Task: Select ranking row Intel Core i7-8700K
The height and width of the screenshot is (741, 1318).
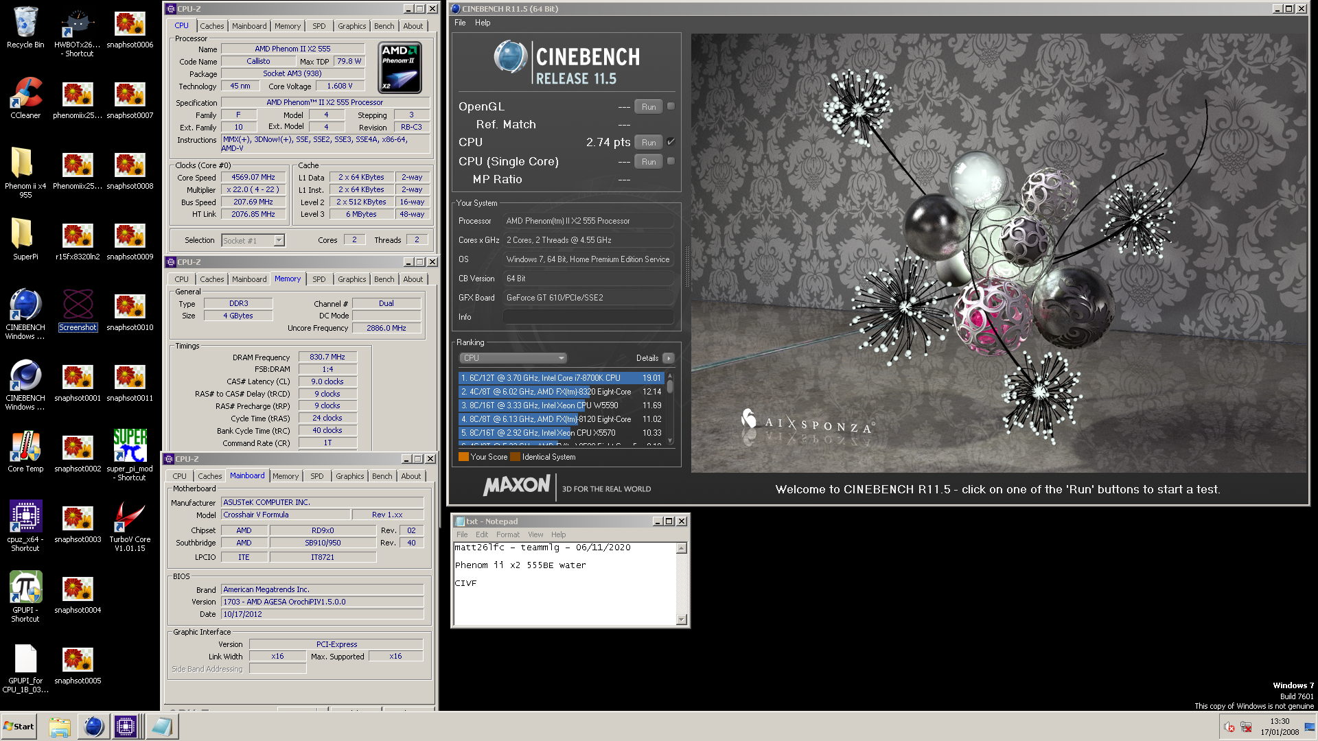Action: tap(561, 378)
